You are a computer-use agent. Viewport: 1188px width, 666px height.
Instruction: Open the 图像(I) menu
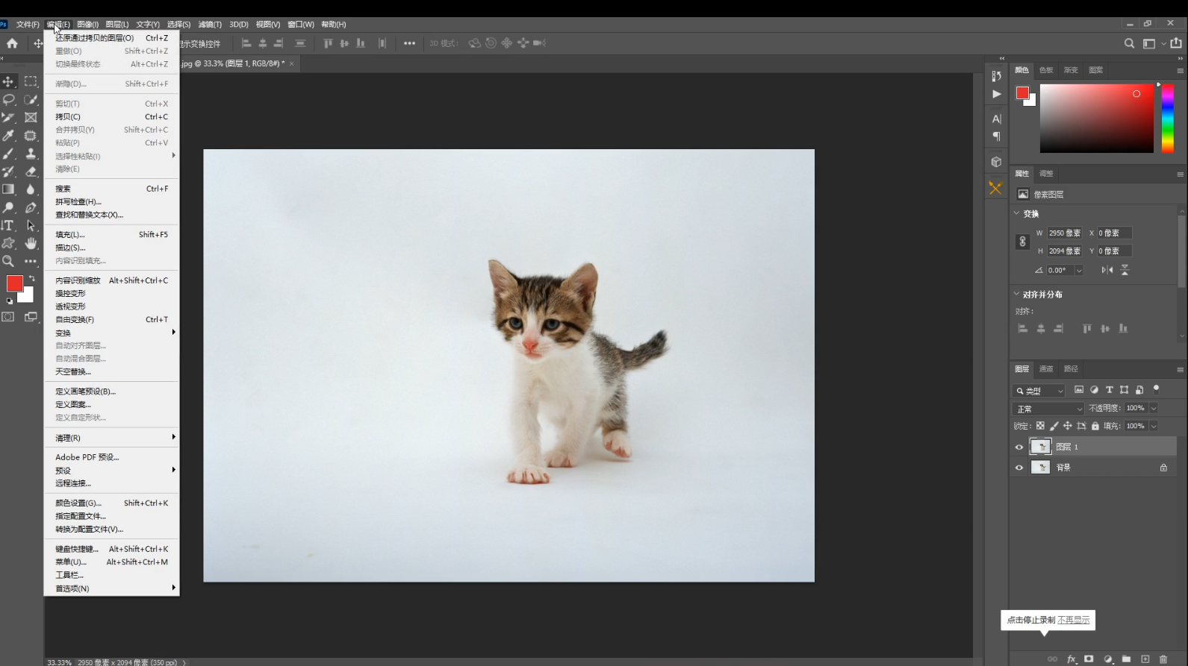click(x=87, y=25)
